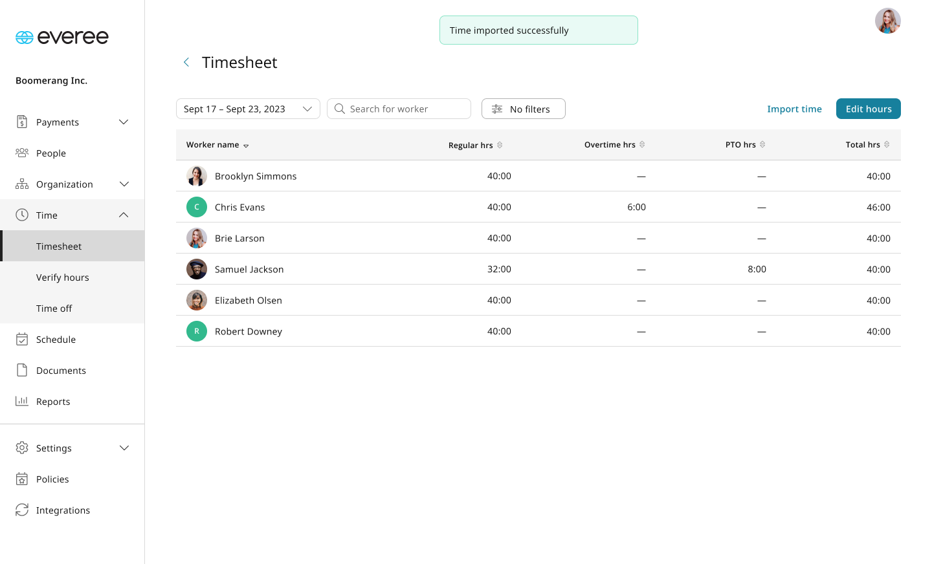
Task: Open Integrations via the sync icon
Action: pos(22,510)
